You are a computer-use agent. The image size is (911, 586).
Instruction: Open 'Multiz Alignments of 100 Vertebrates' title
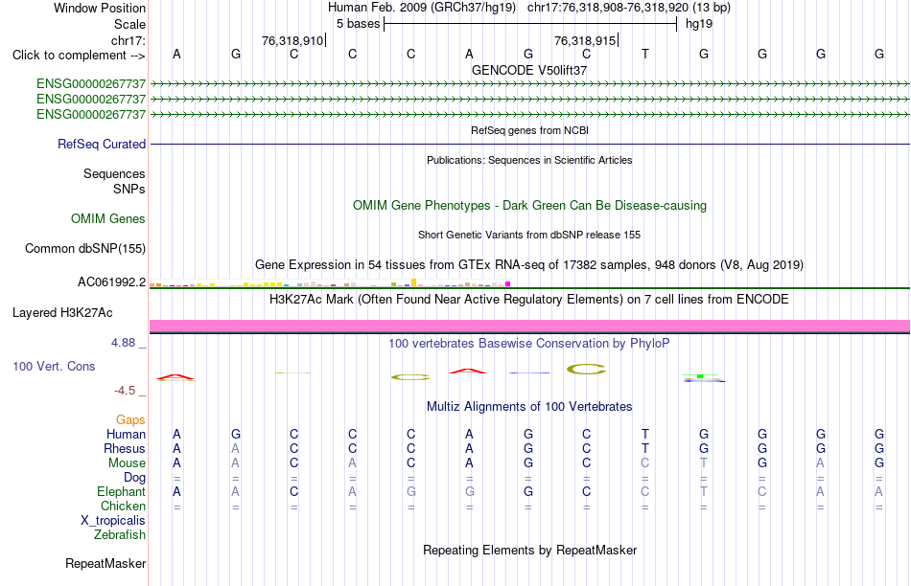point(529,407)
